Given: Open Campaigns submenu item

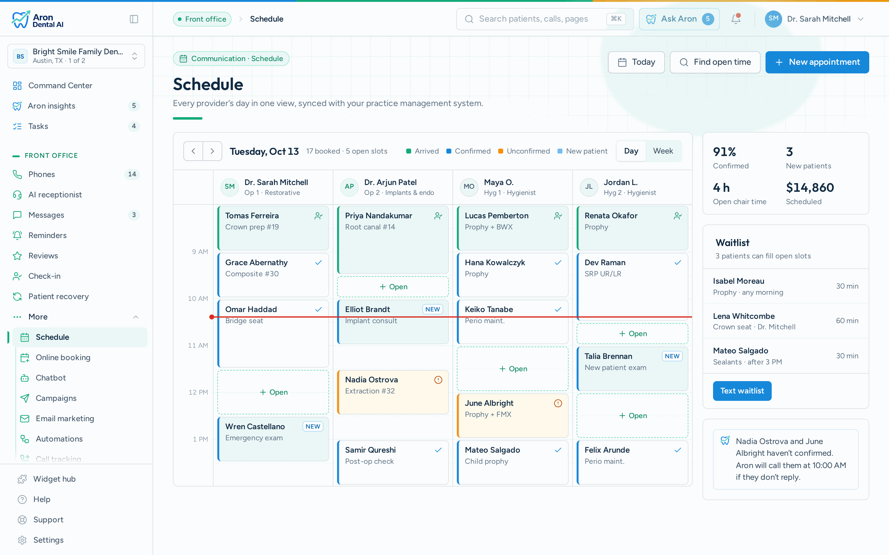Looking at the screenshot, I should 80,398.
